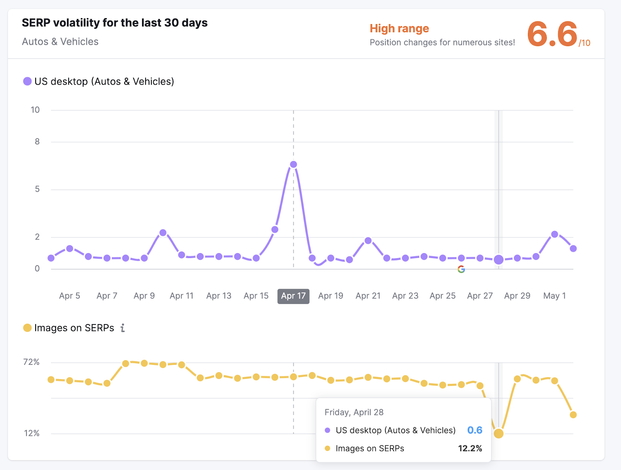Click the High range label
621x470 pixels.
coord(399,28)
